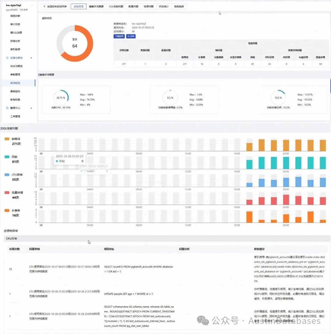Open the 资源问题 tab

point(149,6)
